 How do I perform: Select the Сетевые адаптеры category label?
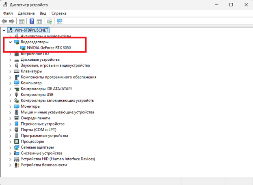(37, 147)
